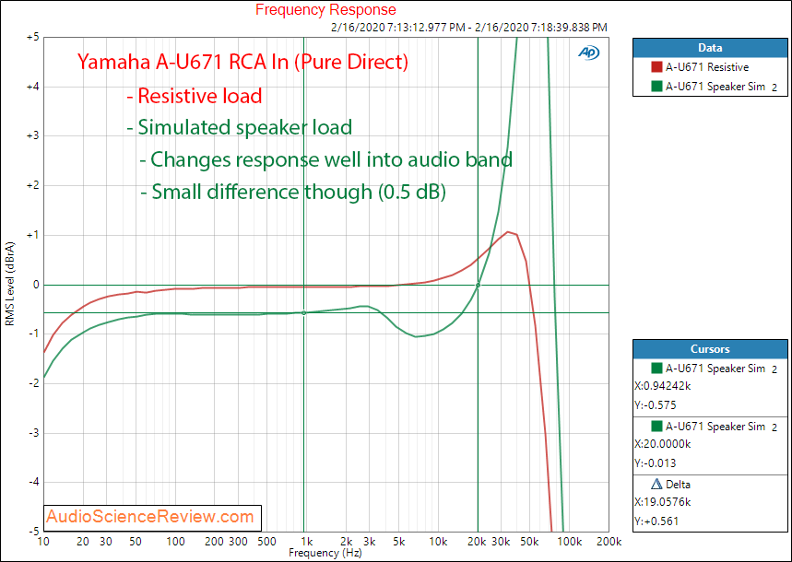Click the Changes response well into audio band note
Viewport: 792px width, 562px height.
click(326, 159)
